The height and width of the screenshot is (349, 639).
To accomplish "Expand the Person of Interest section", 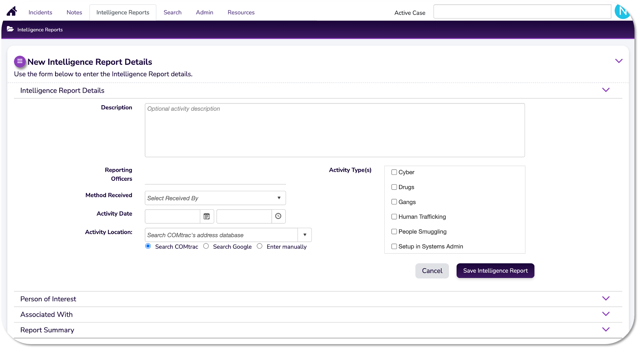I will pos(606,298).
